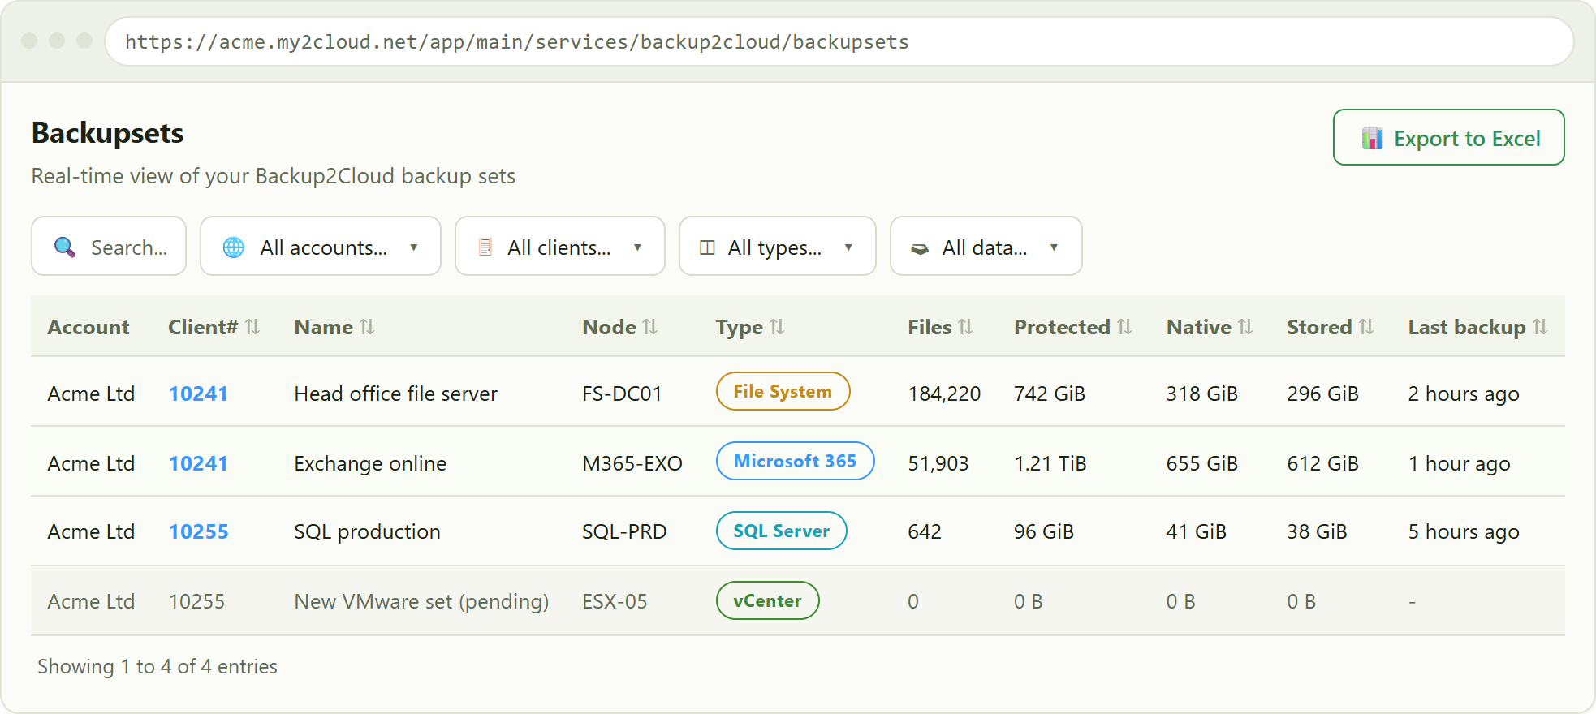Click the Microsoft 365 type badge
1596x714 pixels.
tap(795, 461)
